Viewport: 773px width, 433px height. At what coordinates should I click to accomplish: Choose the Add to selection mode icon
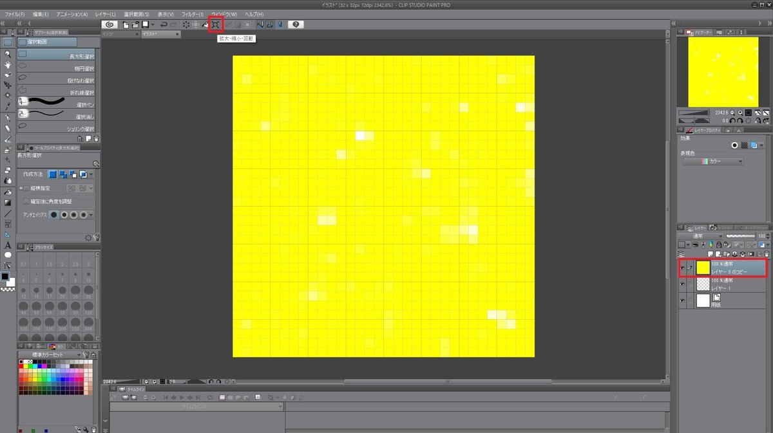coord(63,174)
